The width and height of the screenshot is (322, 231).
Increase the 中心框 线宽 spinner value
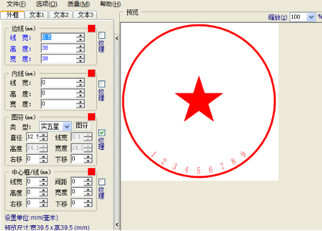(44, 180)
